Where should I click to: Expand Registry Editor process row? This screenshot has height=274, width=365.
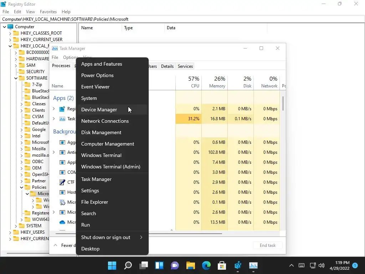coord(54,108)
